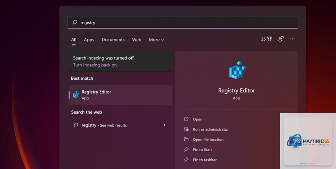Click the 'Registry Editor' title in preview pane
This screenshot has height=169, width=336.
tap(237, 91)
